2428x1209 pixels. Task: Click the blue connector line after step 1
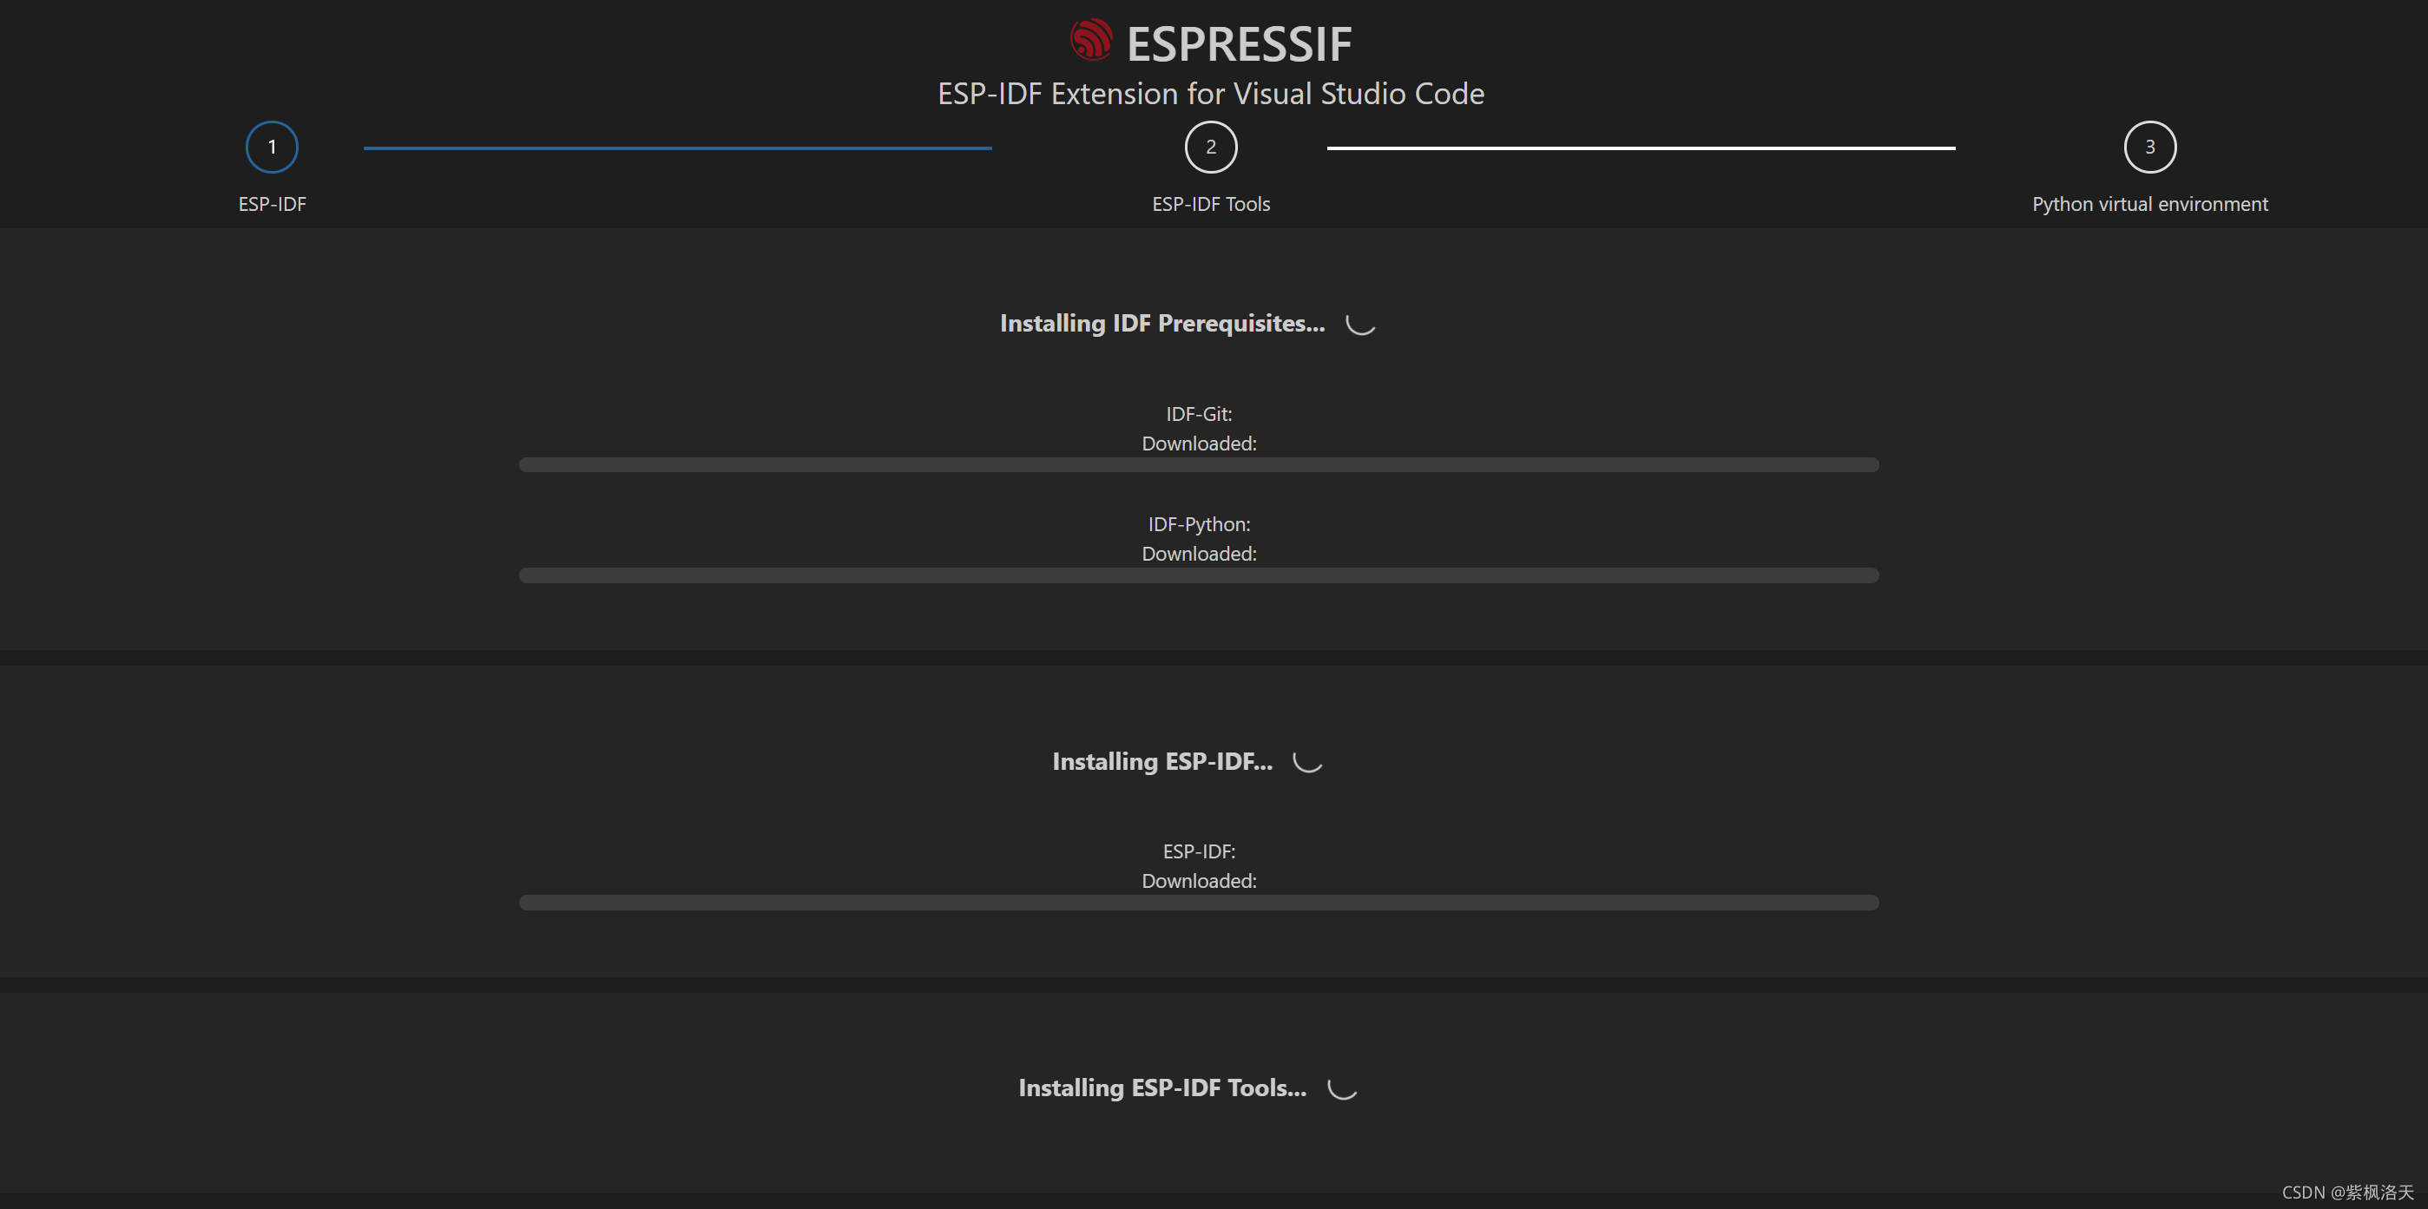[677, 148]
